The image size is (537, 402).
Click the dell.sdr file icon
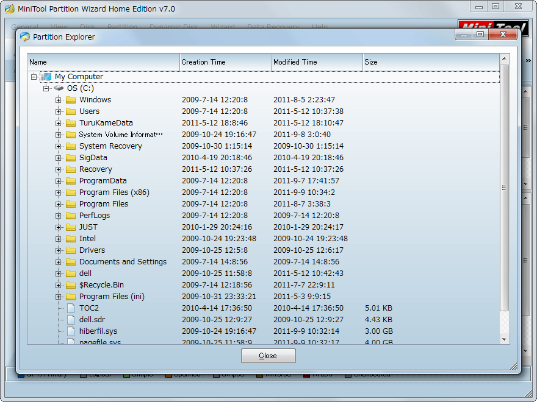[x=71, y=320]
